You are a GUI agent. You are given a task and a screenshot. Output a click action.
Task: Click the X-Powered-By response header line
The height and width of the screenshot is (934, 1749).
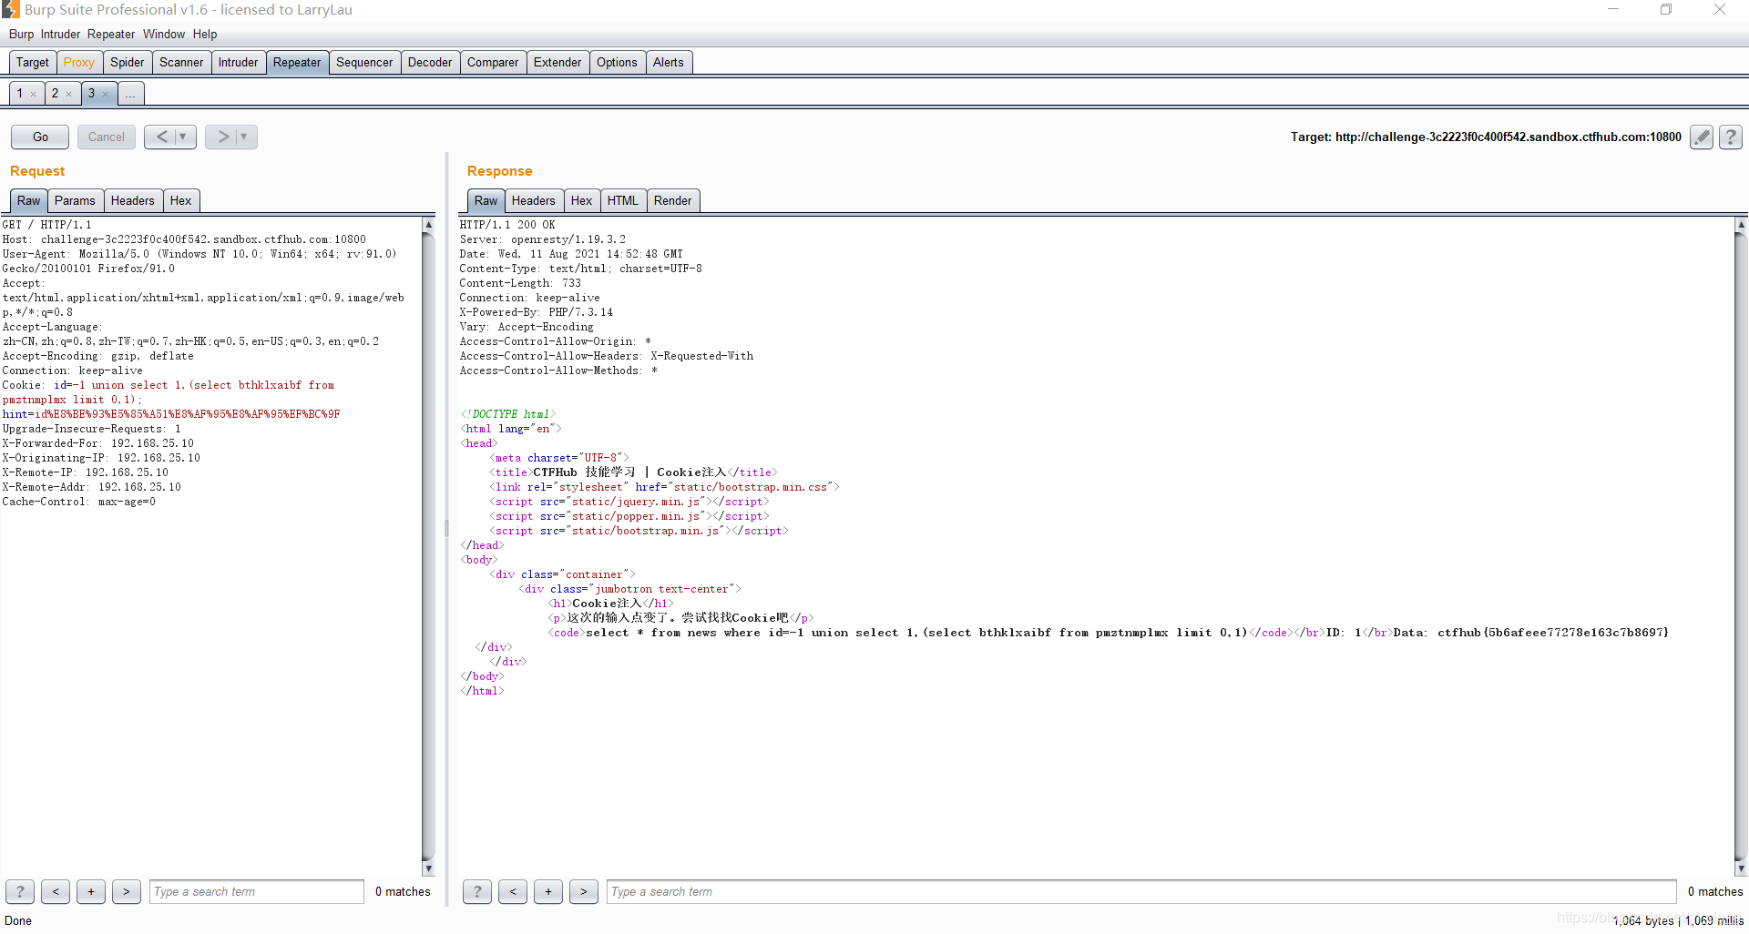(x=537, y=312)
